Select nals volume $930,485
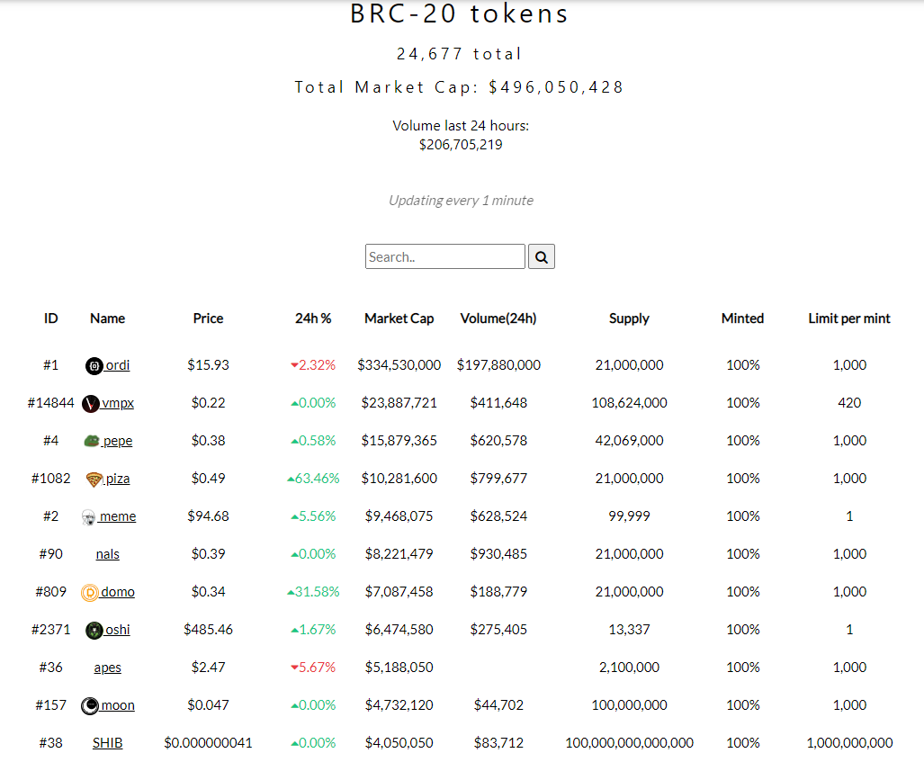924x762 pixels. pos(498,554)
